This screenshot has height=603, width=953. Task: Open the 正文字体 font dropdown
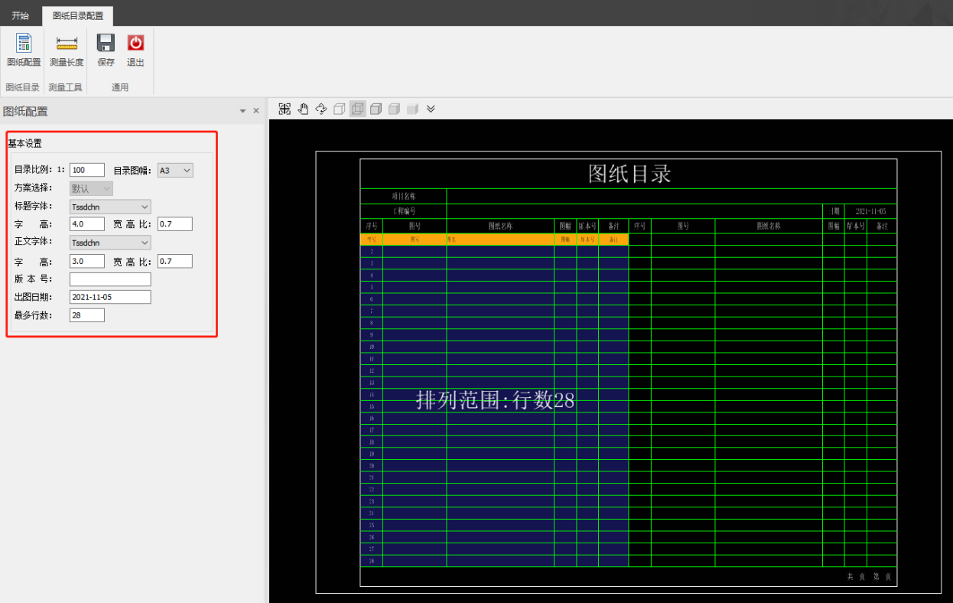pyautogui.click(x=110, y=243)
